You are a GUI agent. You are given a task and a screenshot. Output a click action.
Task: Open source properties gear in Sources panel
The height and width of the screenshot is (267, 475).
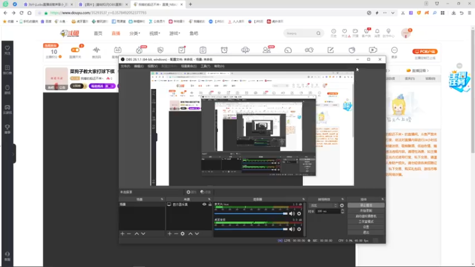(182, 234)
